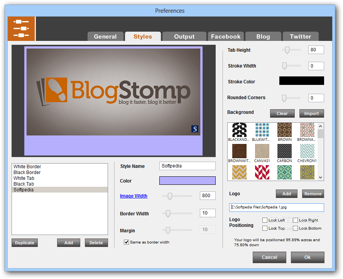Choose the BROWNA... background pattern
The width and height of the screenshot is (343, 279).
307,130
